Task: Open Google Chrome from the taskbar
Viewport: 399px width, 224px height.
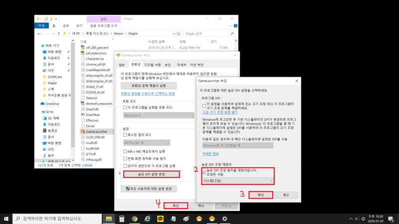Action: (x=135, y=219)
